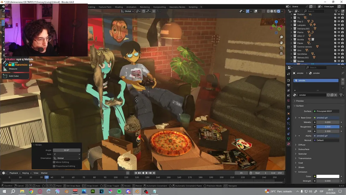The height and width of the screenshot is (195, 346).
Task: Collapse the Emission panel
Action: pyautogui.click(x=302, y=172)
